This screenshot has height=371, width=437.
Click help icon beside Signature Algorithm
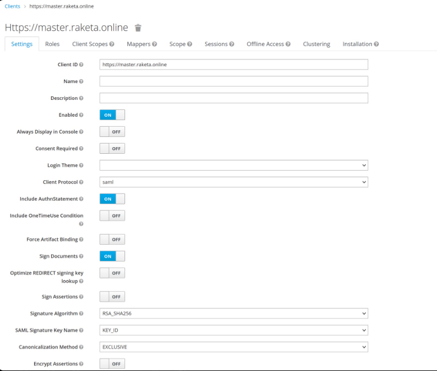tap(81, 314)
